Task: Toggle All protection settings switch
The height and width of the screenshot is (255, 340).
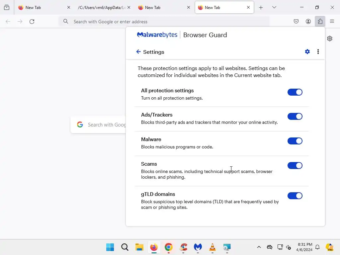Action: click(x=295, y=92)
